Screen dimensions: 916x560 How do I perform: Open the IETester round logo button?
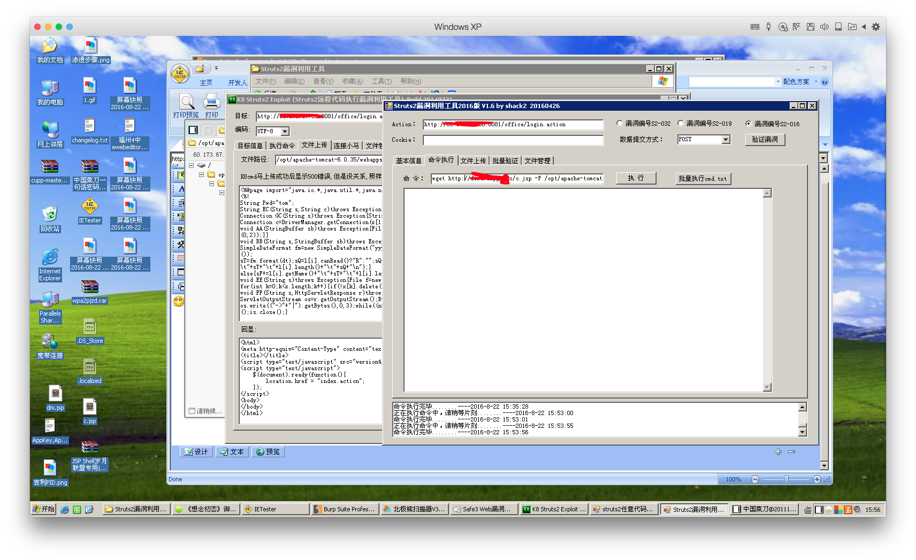click(180, 73)
